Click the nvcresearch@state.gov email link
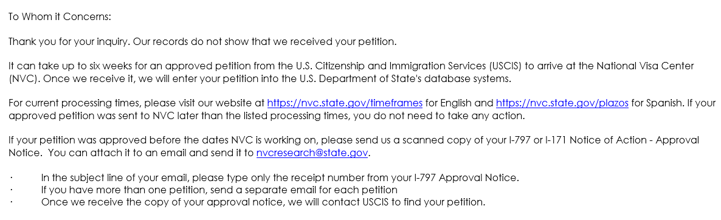The width and height of the screenshot is (721, 220). click(x=312, y=153)
